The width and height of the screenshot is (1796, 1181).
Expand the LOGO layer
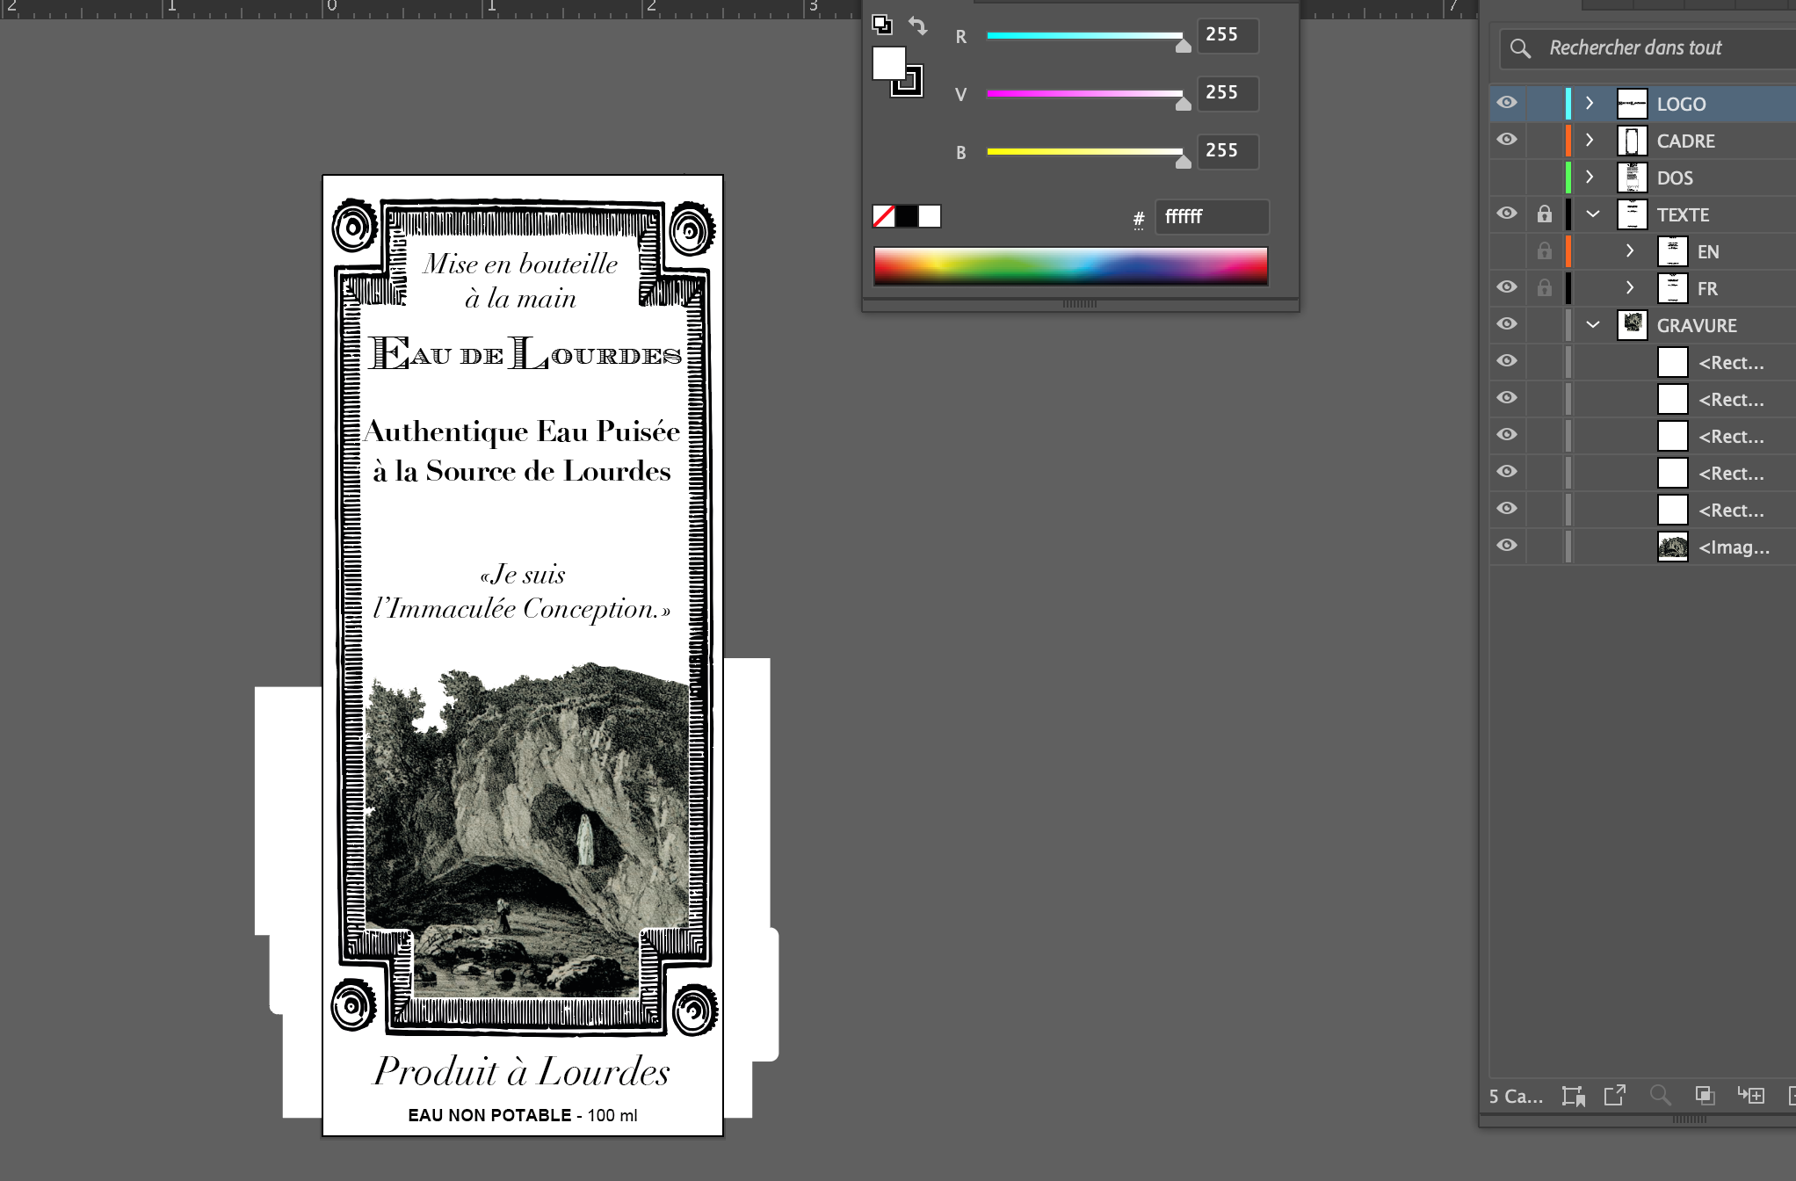1590,103
